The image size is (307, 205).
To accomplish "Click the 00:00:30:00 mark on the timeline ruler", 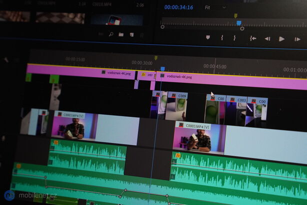I will click(x=142, y=63).
